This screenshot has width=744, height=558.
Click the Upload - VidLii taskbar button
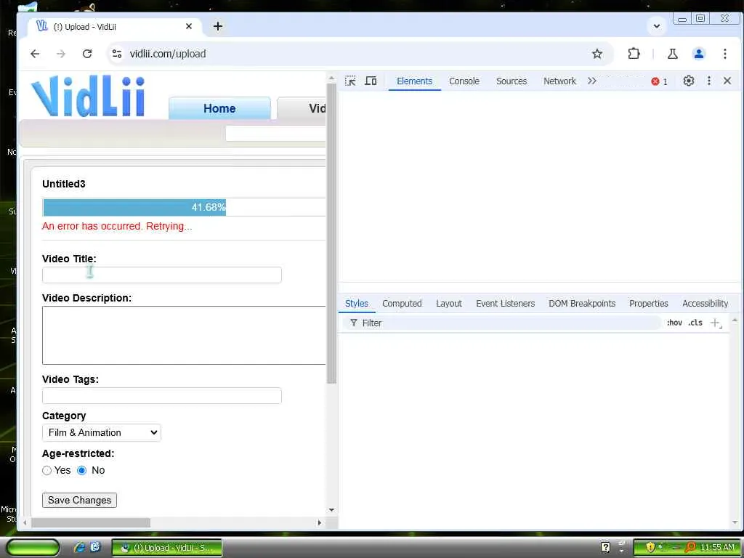click(167, 548)
